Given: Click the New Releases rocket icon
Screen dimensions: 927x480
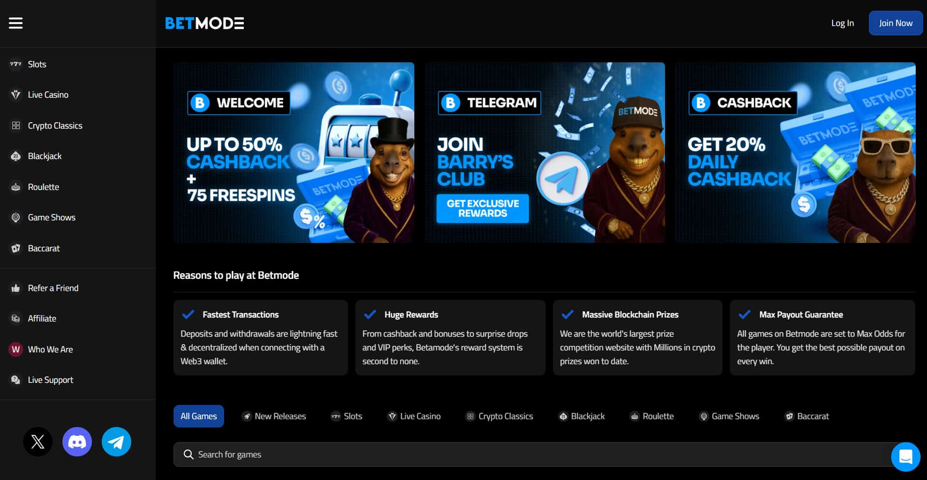Looking at the screenshot, I should [x=247, y=416].
